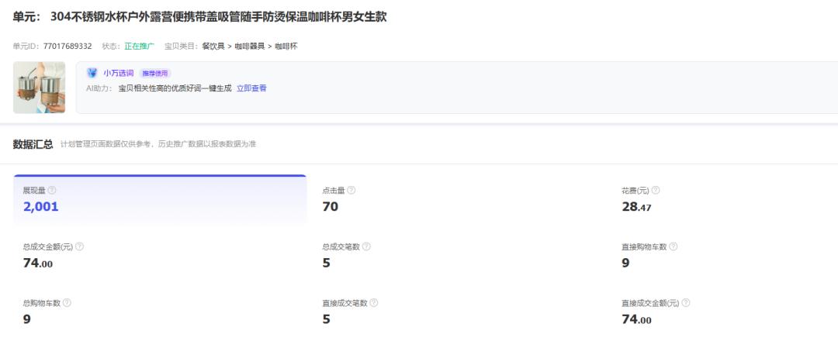Click help icon next to 直接成交金额(元)

[x=685, y=303]
